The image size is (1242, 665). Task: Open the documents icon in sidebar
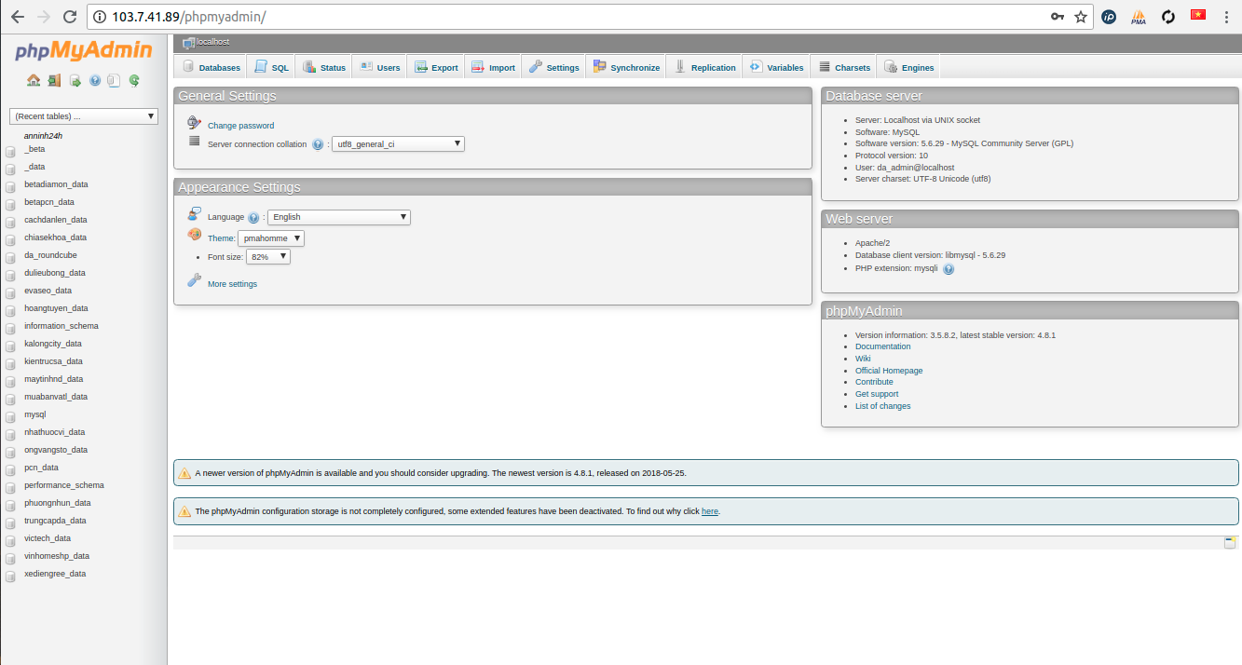114,81
